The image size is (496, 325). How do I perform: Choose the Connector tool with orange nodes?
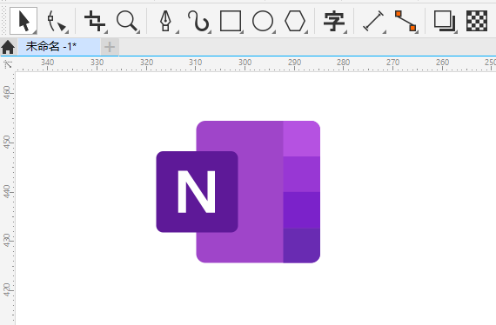(406, 21)
